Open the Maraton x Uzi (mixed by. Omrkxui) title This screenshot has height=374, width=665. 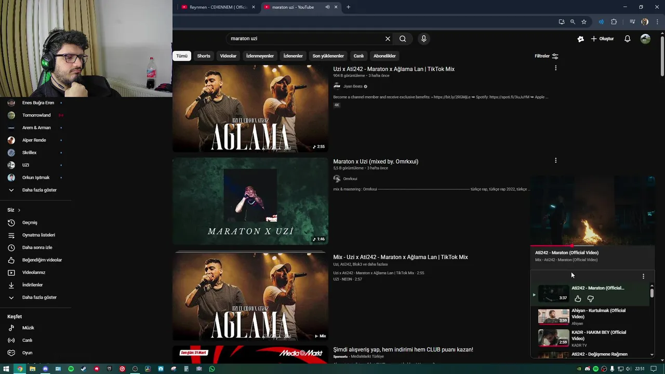tap(376, 162)
